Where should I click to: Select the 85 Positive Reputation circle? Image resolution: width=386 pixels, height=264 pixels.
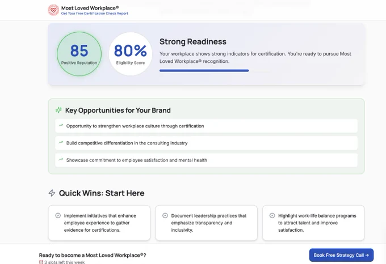tap(79, 54)
